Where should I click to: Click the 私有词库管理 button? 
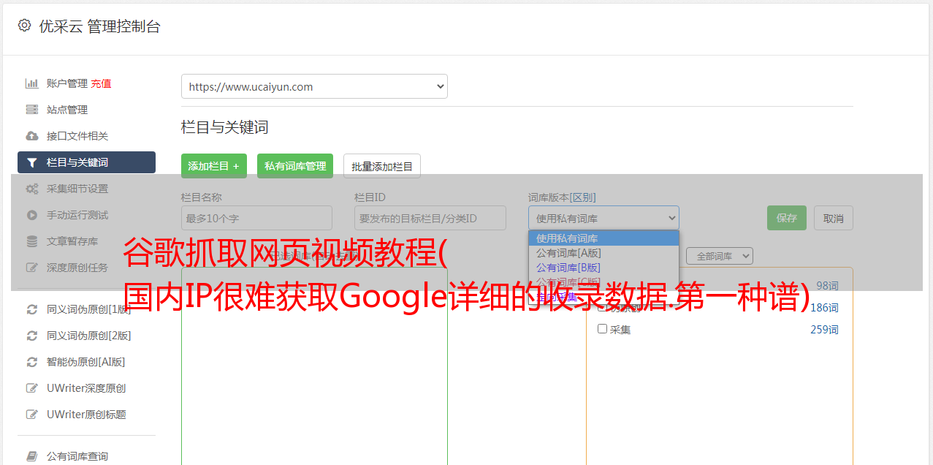(295, 166)
